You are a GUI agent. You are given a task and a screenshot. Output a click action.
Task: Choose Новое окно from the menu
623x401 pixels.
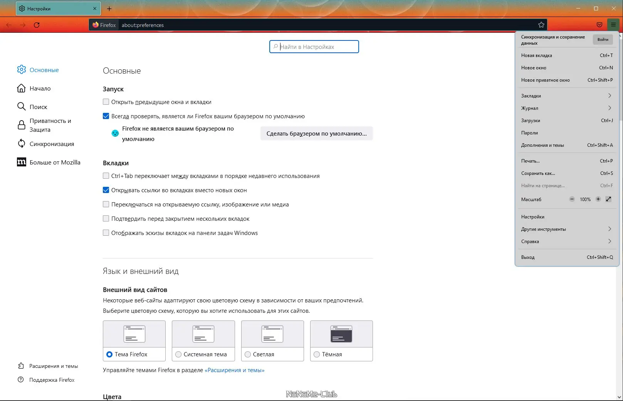pos(567,68)
